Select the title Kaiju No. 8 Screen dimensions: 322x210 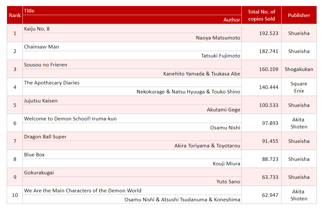click(37, 29)
